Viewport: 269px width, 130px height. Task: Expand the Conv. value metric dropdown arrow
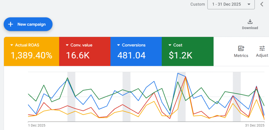tap(67, 45)
